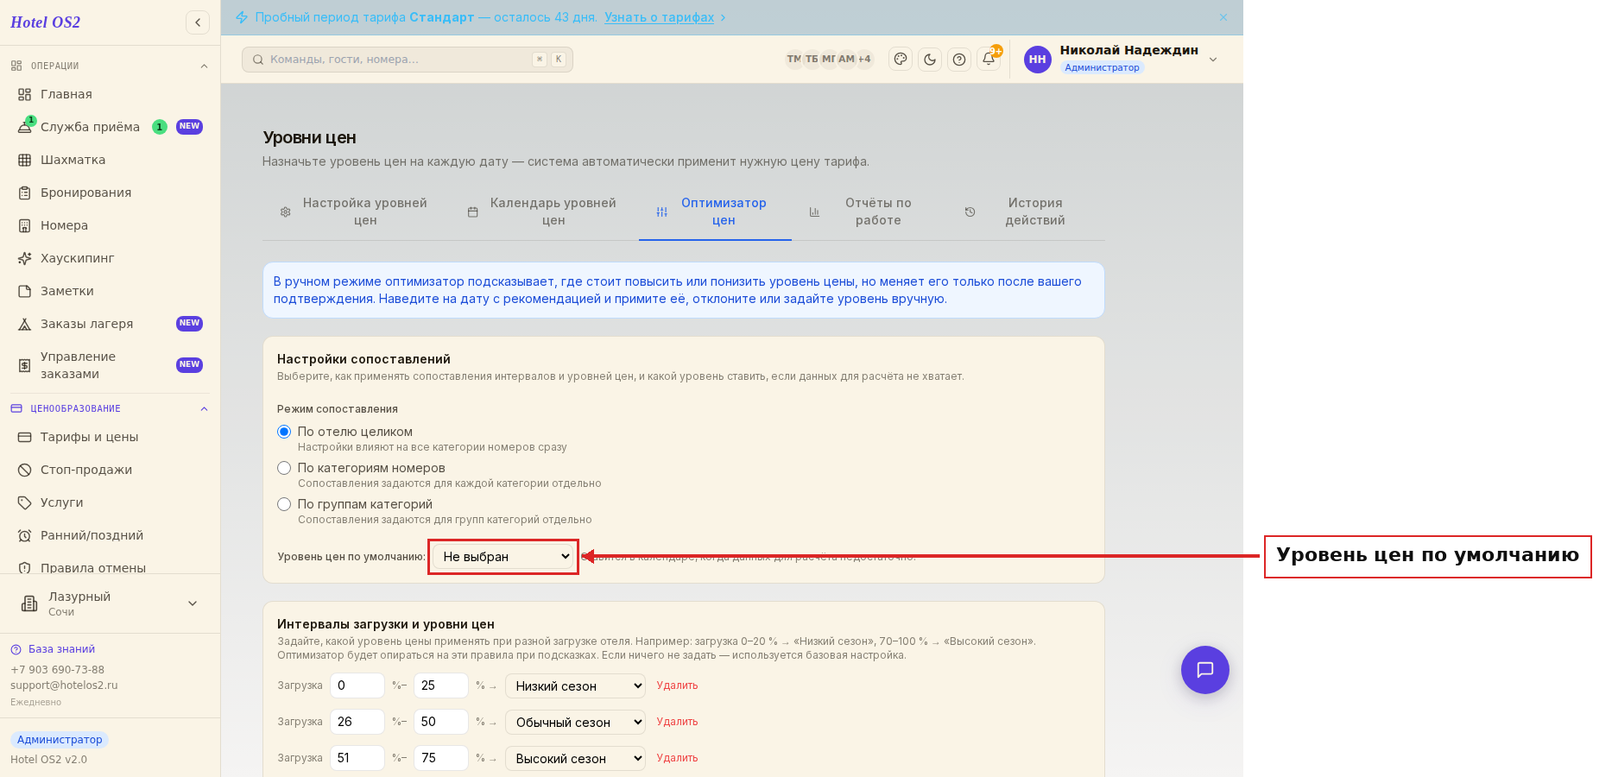Edit load end value 25
Viewport: 1612px width, 777px height.
[x=441, y=685]
